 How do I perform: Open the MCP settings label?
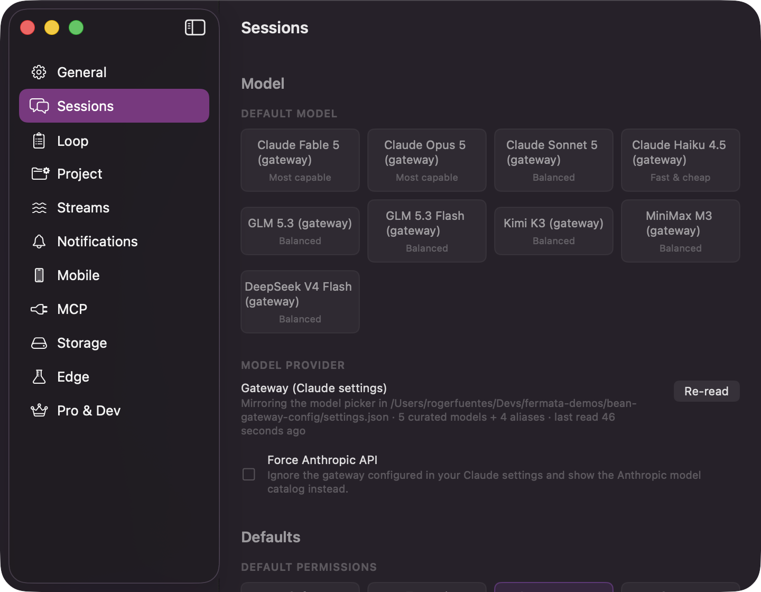pyautogui.click(x=72, y=309)
